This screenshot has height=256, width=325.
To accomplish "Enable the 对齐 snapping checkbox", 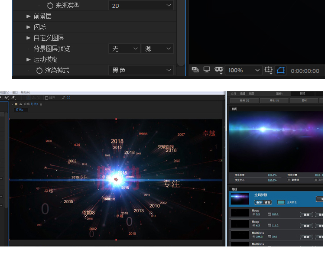I will click(46, 98).
